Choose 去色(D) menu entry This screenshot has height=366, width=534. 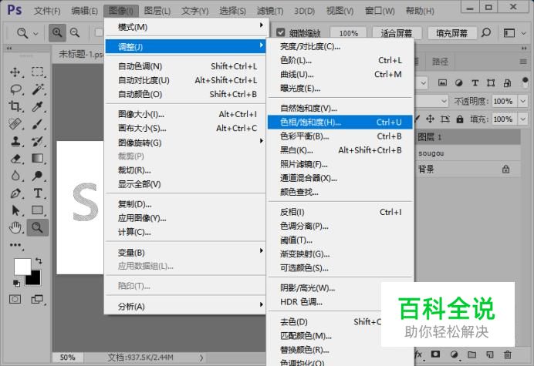coord(325,321)
